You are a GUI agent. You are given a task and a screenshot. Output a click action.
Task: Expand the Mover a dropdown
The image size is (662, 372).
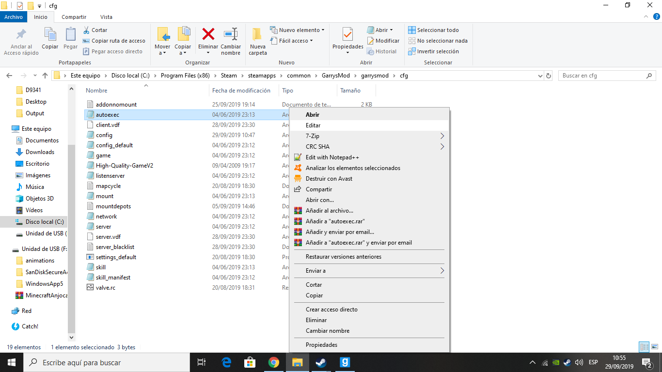pos(164,53)
